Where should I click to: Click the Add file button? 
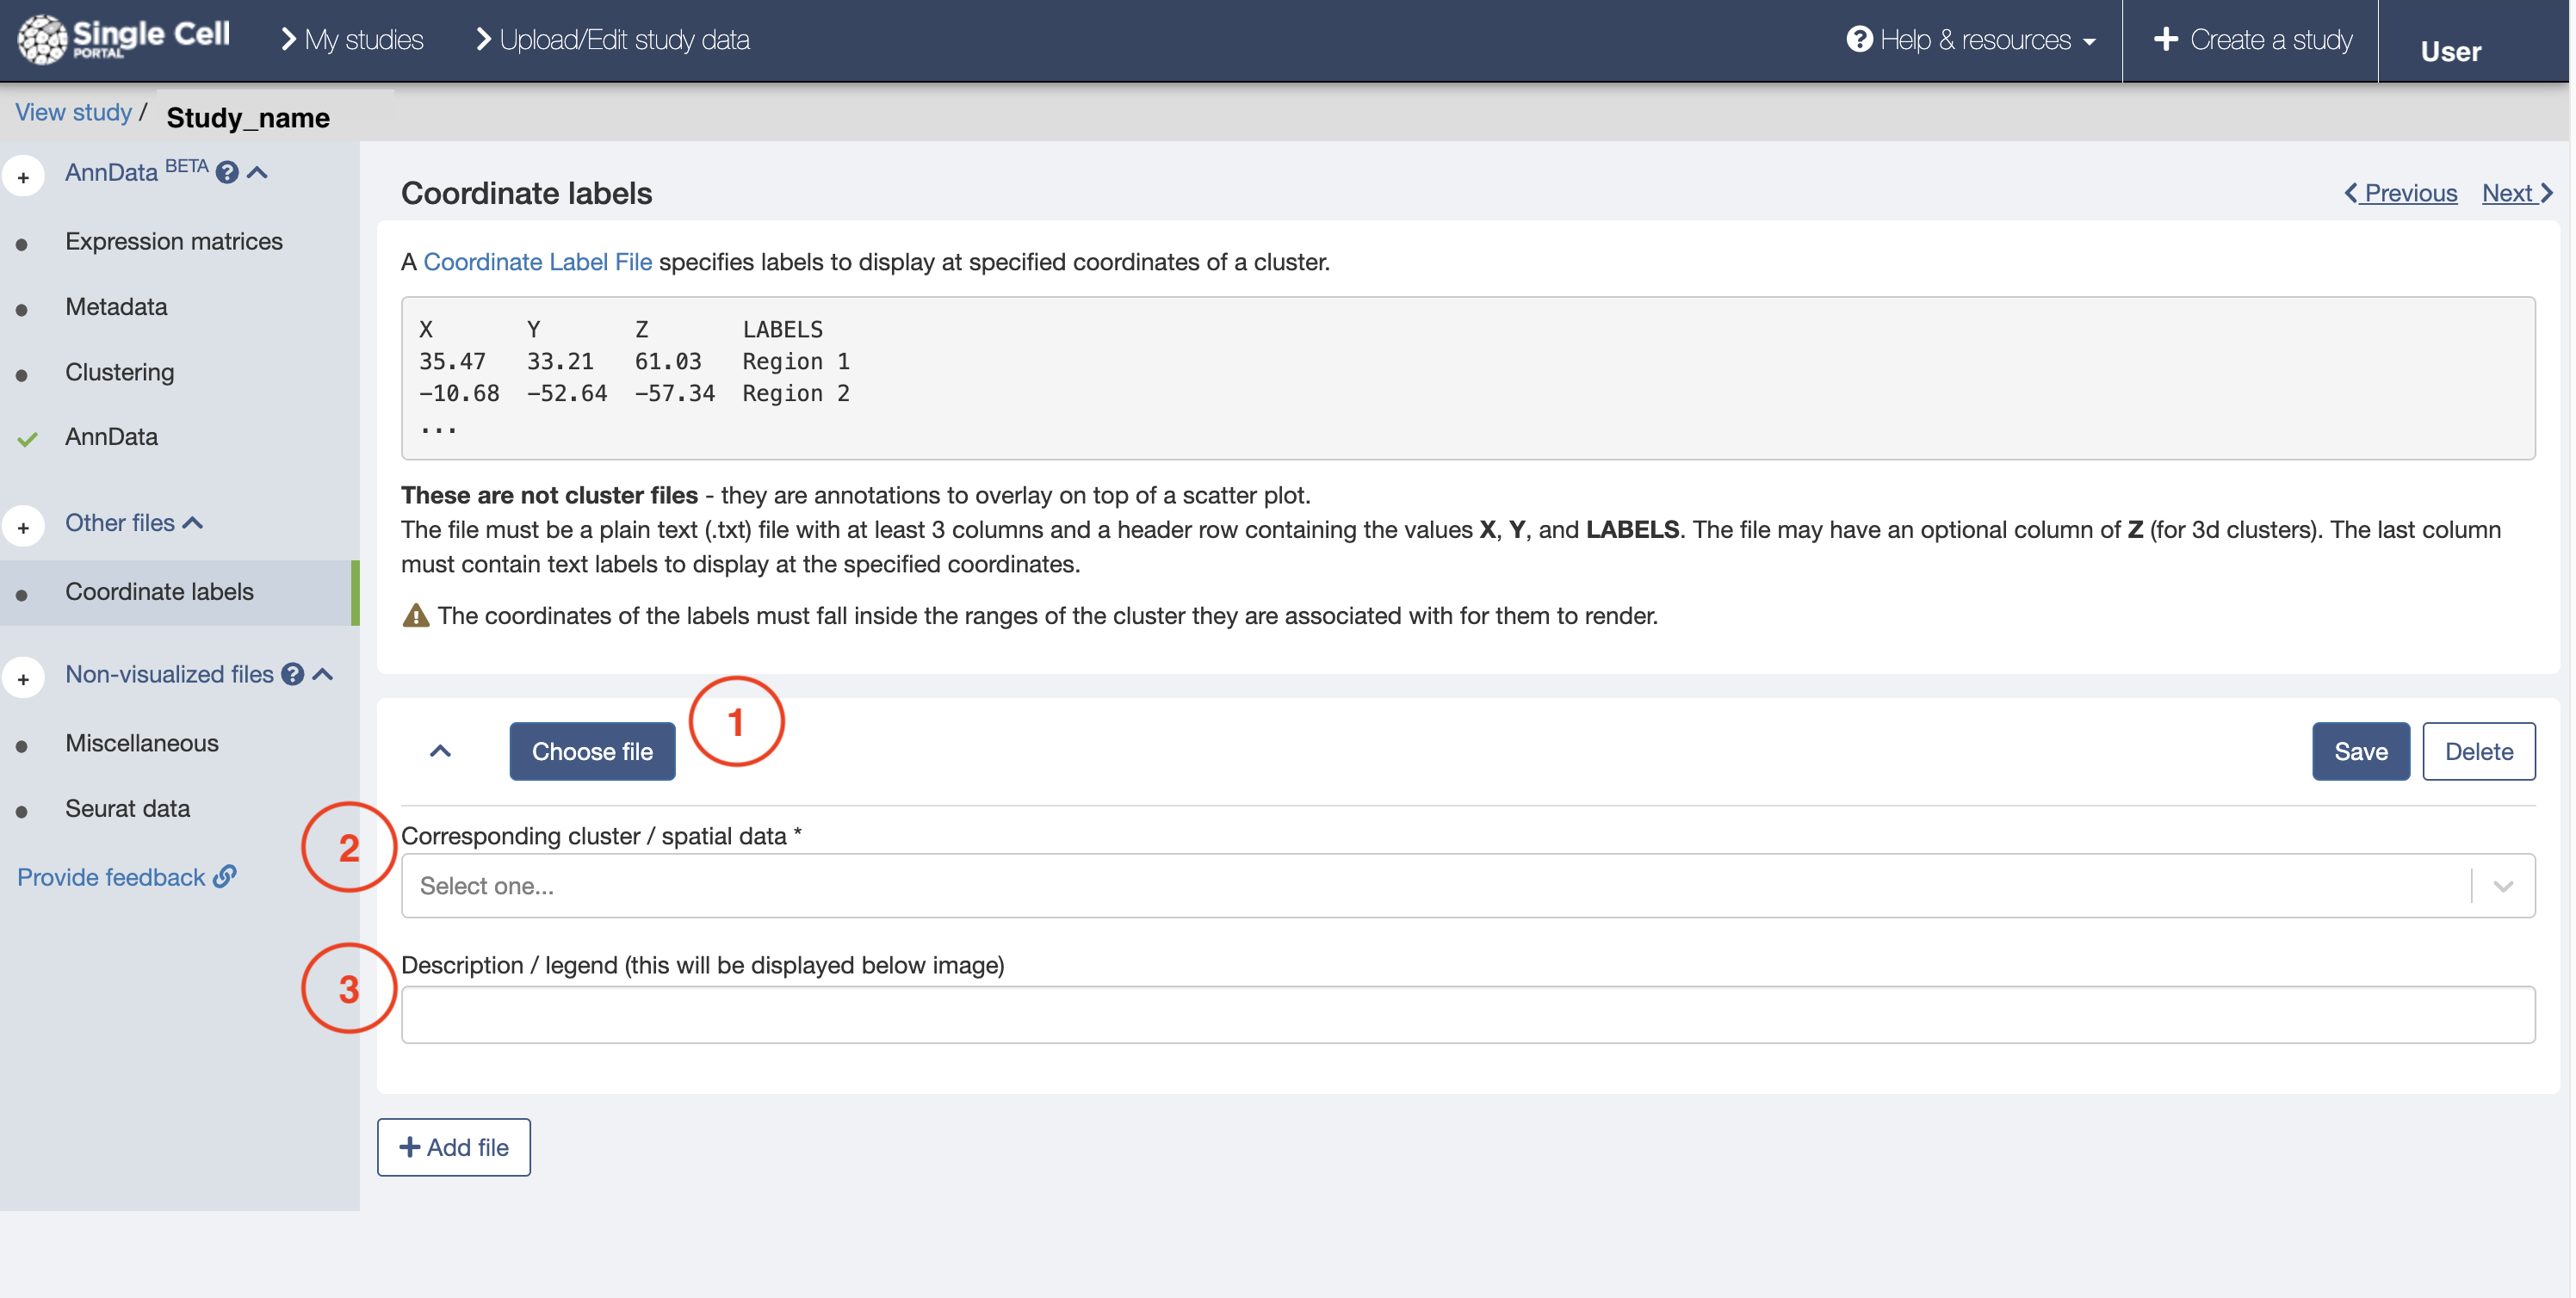click(454, 1146)
